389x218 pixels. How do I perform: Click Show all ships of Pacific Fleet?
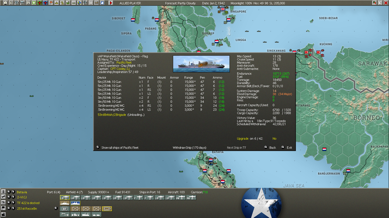tap(120, 148)
